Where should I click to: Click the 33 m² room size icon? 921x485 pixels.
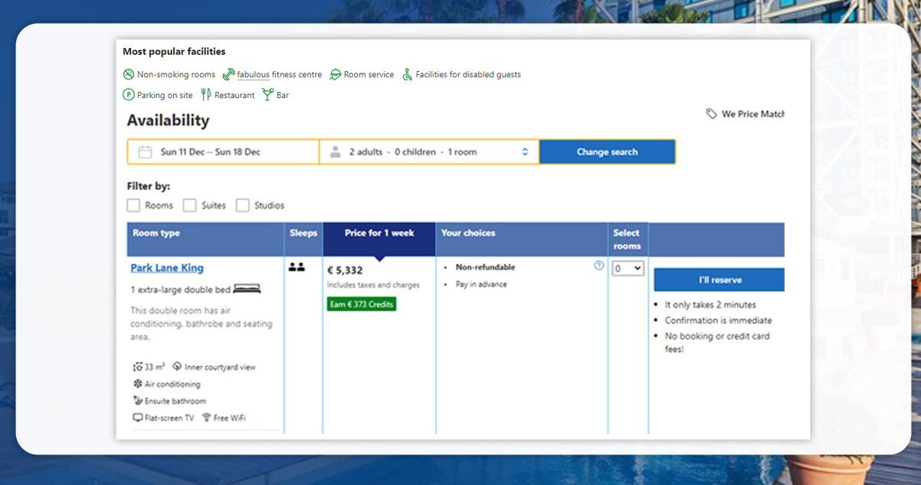click(x=138, y=367)
